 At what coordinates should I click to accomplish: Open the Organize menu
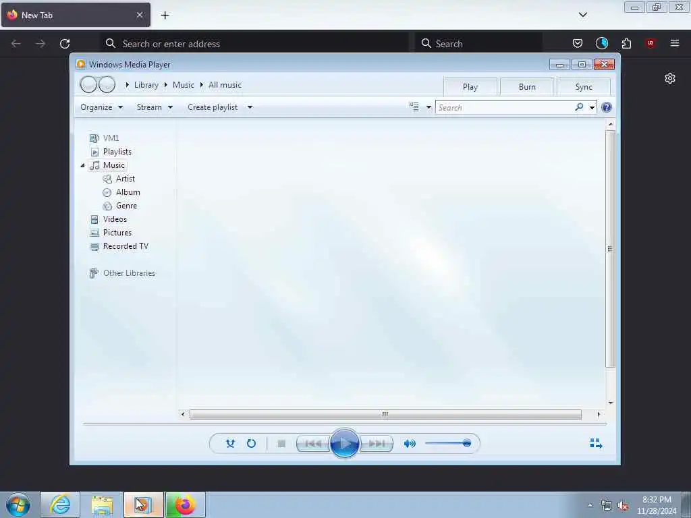[x=101, y=107]
